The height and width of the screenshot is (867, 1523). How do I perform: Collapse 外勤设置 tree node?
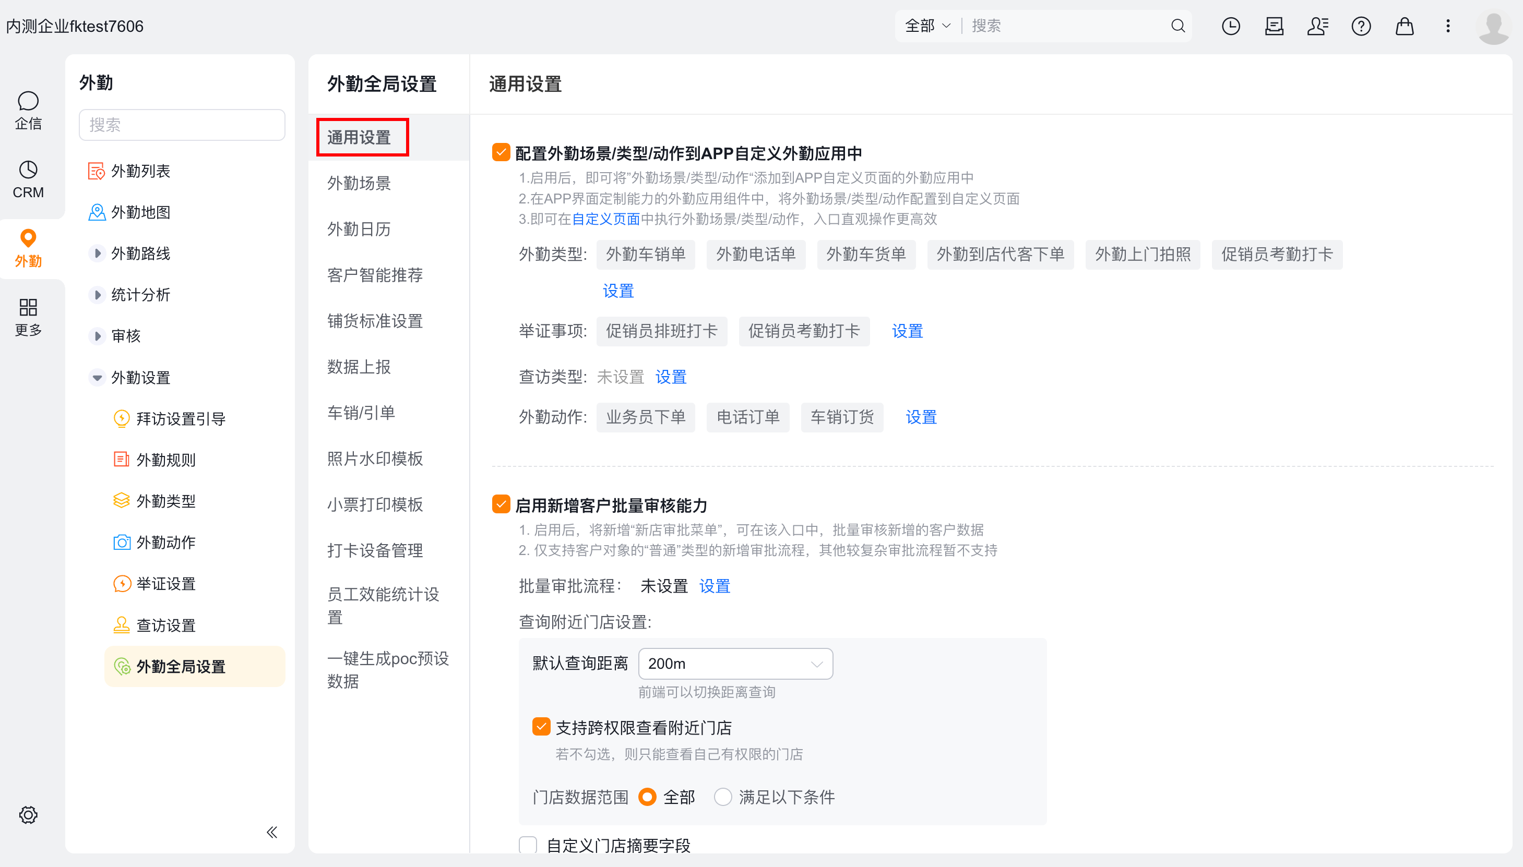pyautogui.click(x=98, y=378)
